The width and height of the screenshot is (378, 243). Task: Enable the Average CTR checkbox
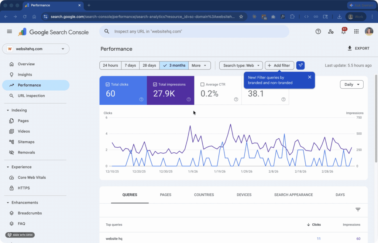(x=202, y=85)
